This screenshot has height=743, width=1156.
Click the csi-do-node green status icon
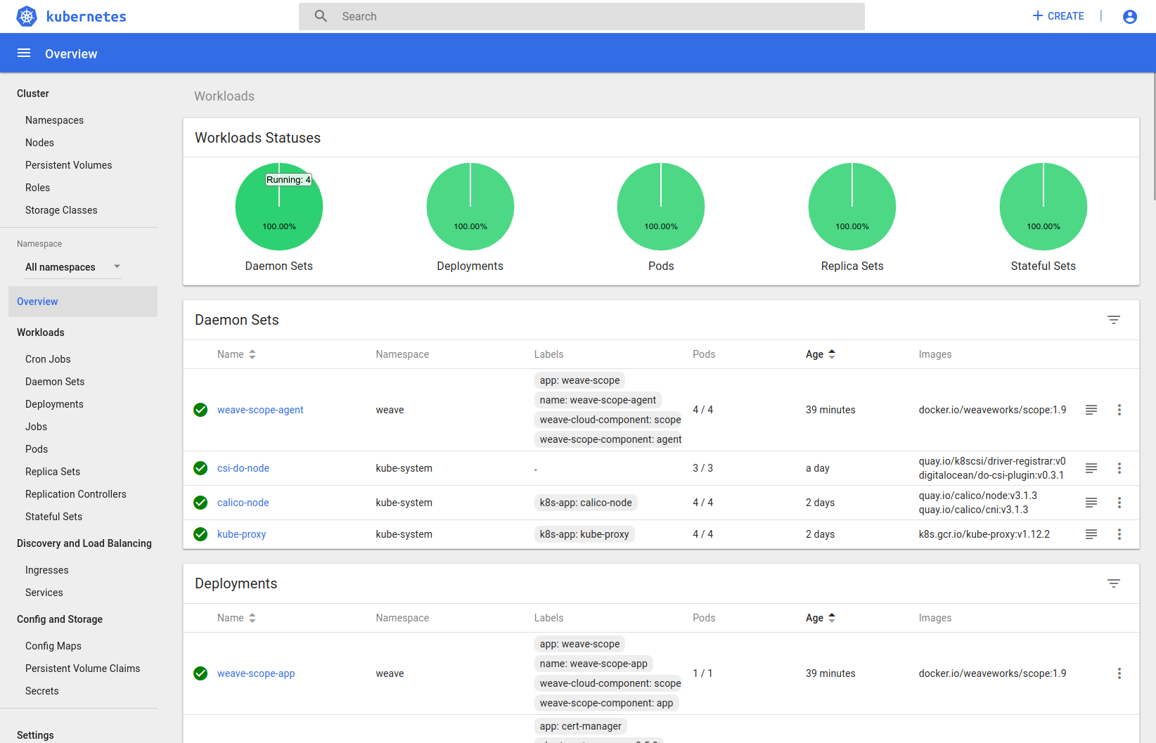click(200, 468)
